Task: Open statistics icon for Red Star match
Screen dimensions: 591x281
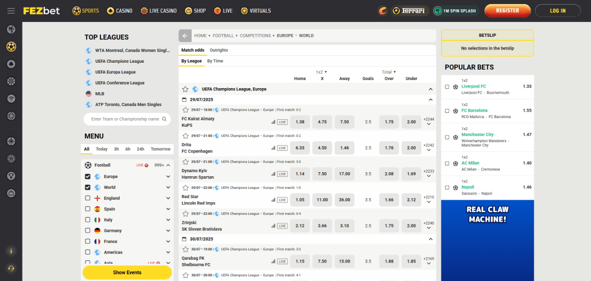Action: coord(273,200)
